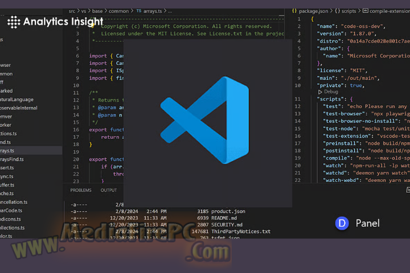Open arraysFind.ts in the file explorer

click(12, 159)
